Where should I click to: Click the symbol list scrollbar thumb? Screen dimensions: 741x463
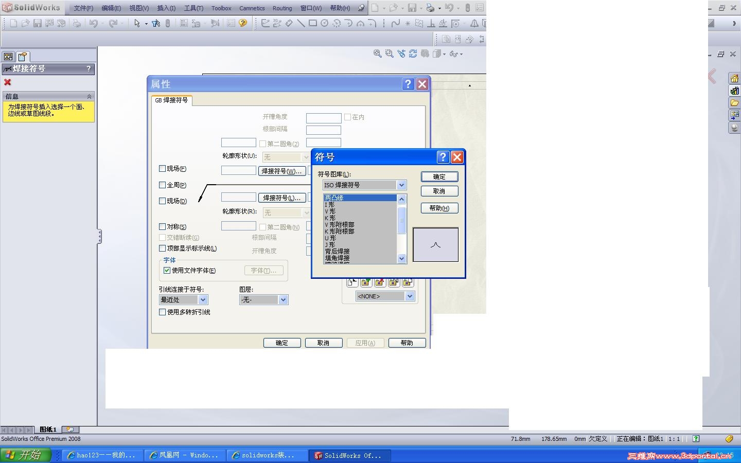pos(402,220)
